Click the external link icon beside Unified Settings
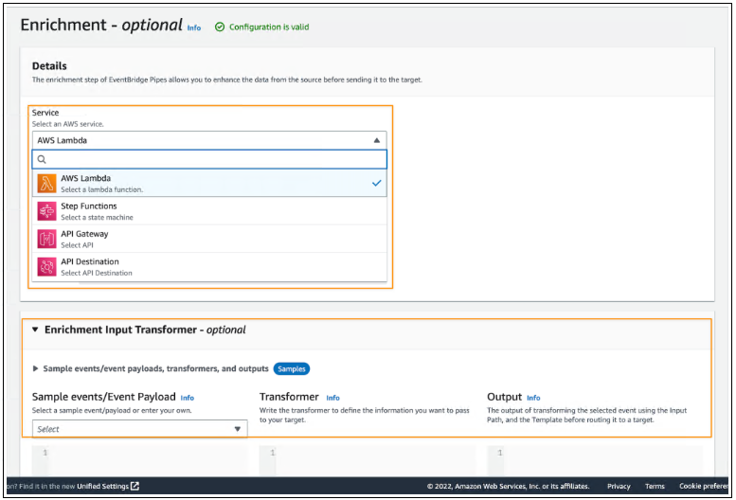 pos(135,487)
